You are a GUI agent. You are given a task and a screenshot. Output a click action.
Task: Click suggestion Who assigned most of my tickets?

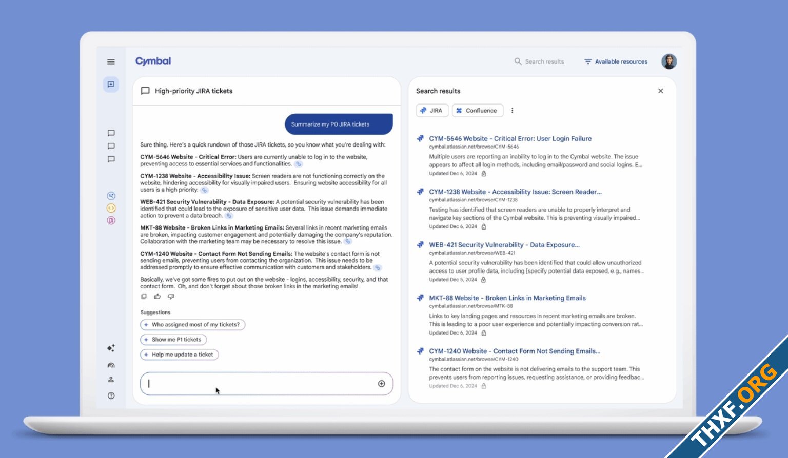(193, 325)
